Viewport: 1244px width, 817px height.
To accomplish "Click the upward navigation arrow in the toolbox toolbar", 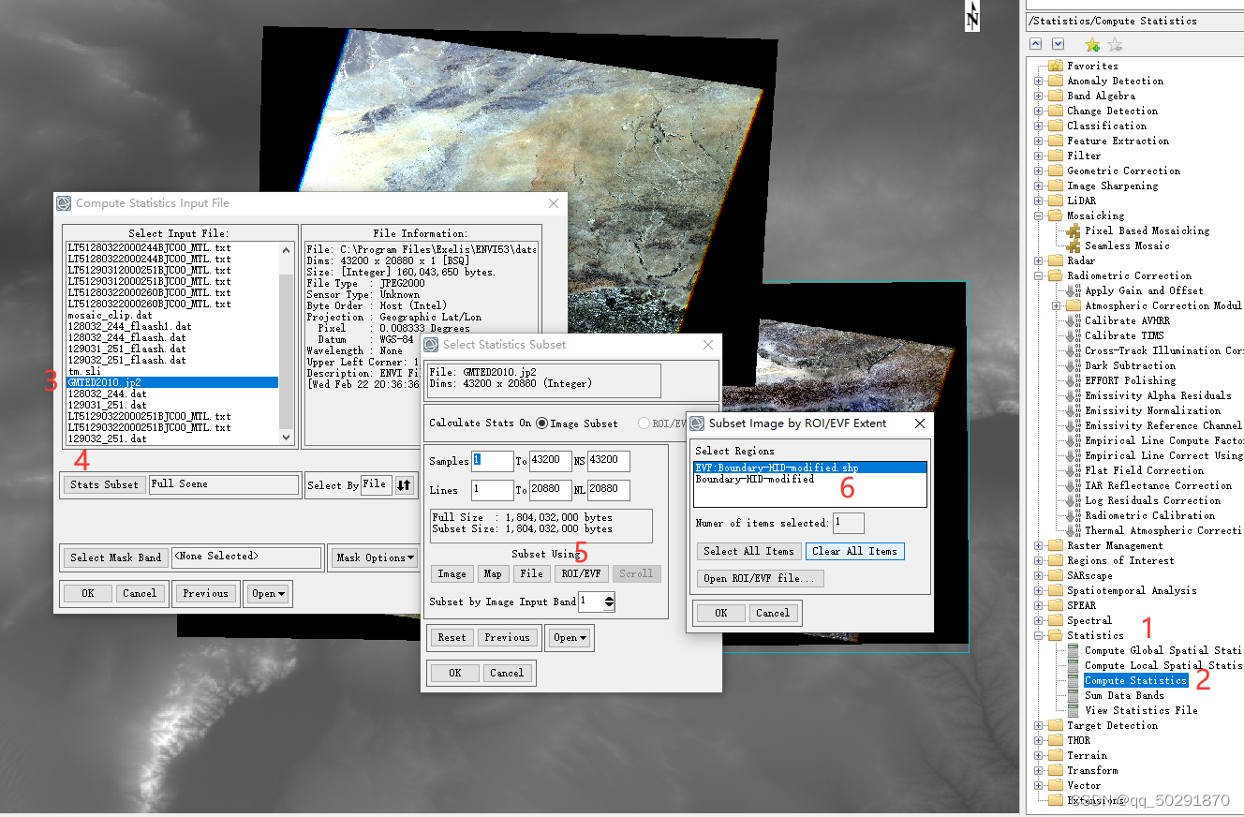I will coord(1035,43).
